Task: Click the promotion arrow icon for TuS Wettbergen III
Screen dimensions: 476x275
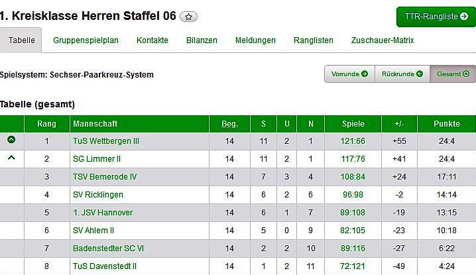Action: click(x=11, y=140)
